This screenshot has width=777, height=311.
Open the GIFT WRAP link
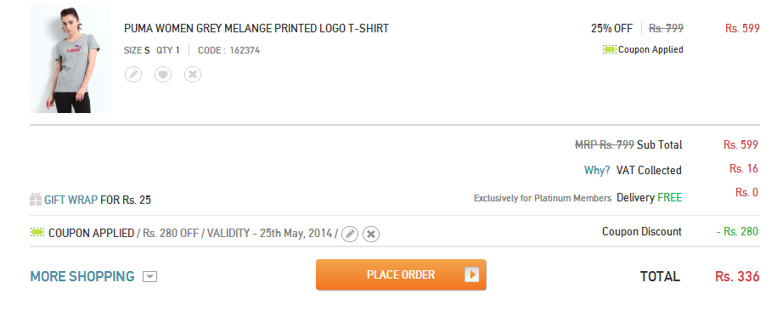pyautogui.click(x=70, y=201)
